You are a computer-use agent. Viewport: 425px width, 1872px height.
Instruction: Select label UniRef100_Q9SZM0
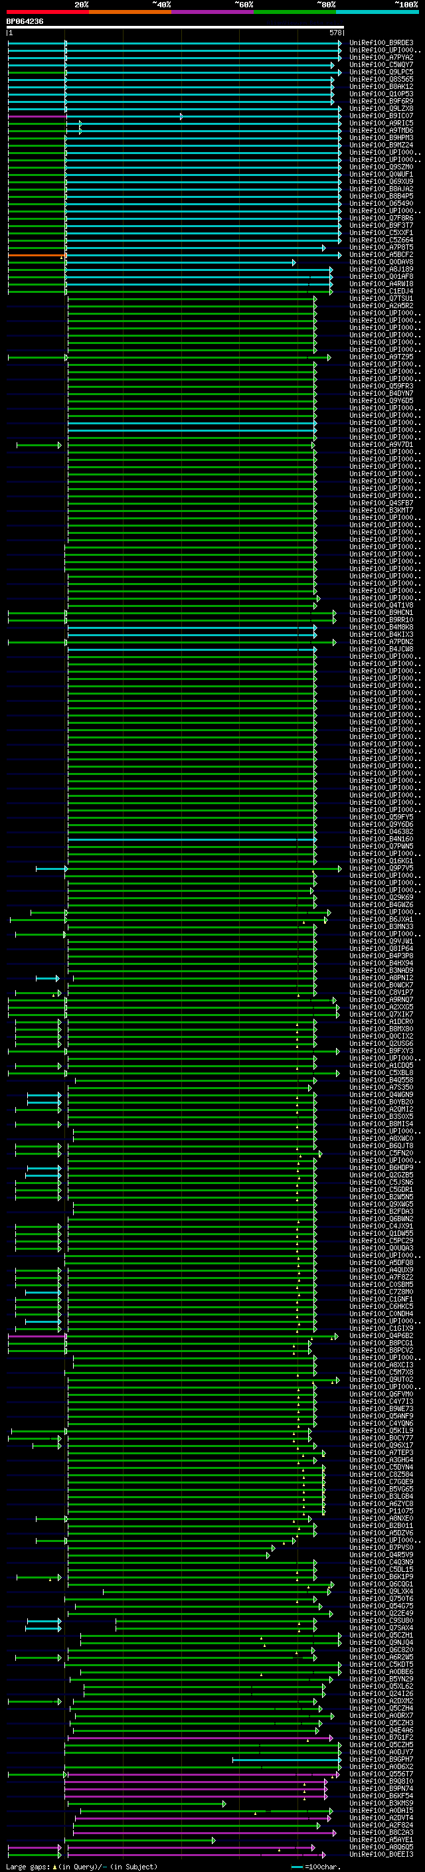tap(381, 167)
